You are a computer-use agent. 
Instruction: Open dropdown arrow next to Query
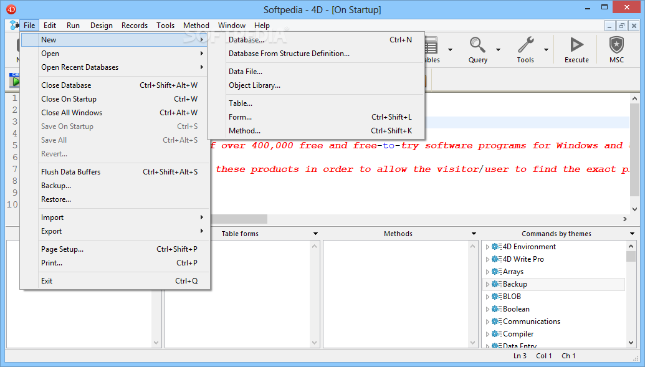[498, 50]
